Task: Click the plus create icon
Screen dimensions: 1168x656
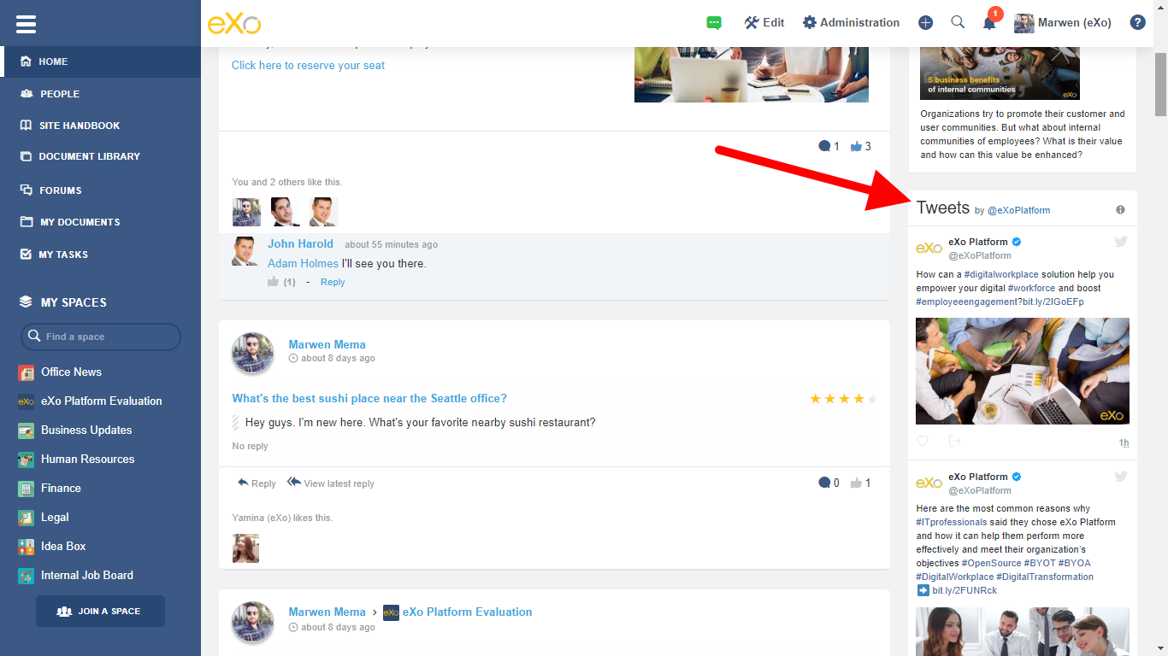Action: pos(926,23)
